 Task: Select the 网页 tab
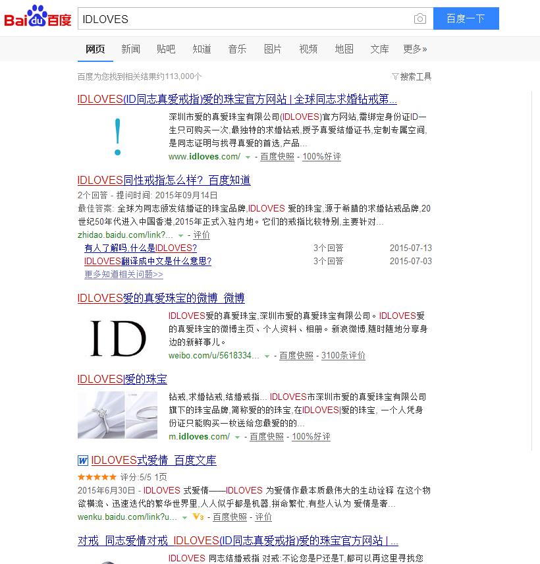point(95,49)
